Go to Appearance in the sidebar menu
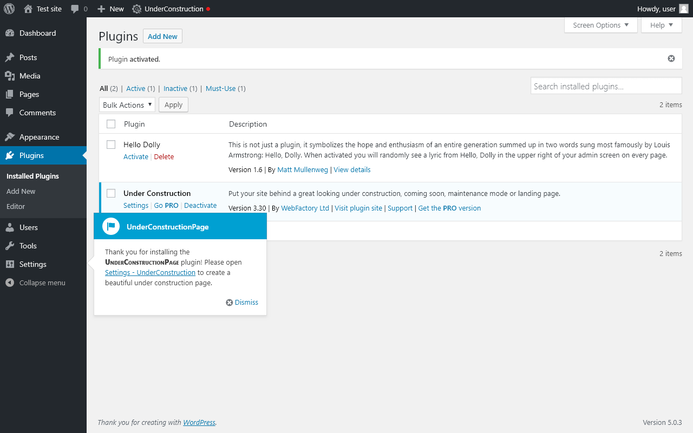 coord(39,137)
